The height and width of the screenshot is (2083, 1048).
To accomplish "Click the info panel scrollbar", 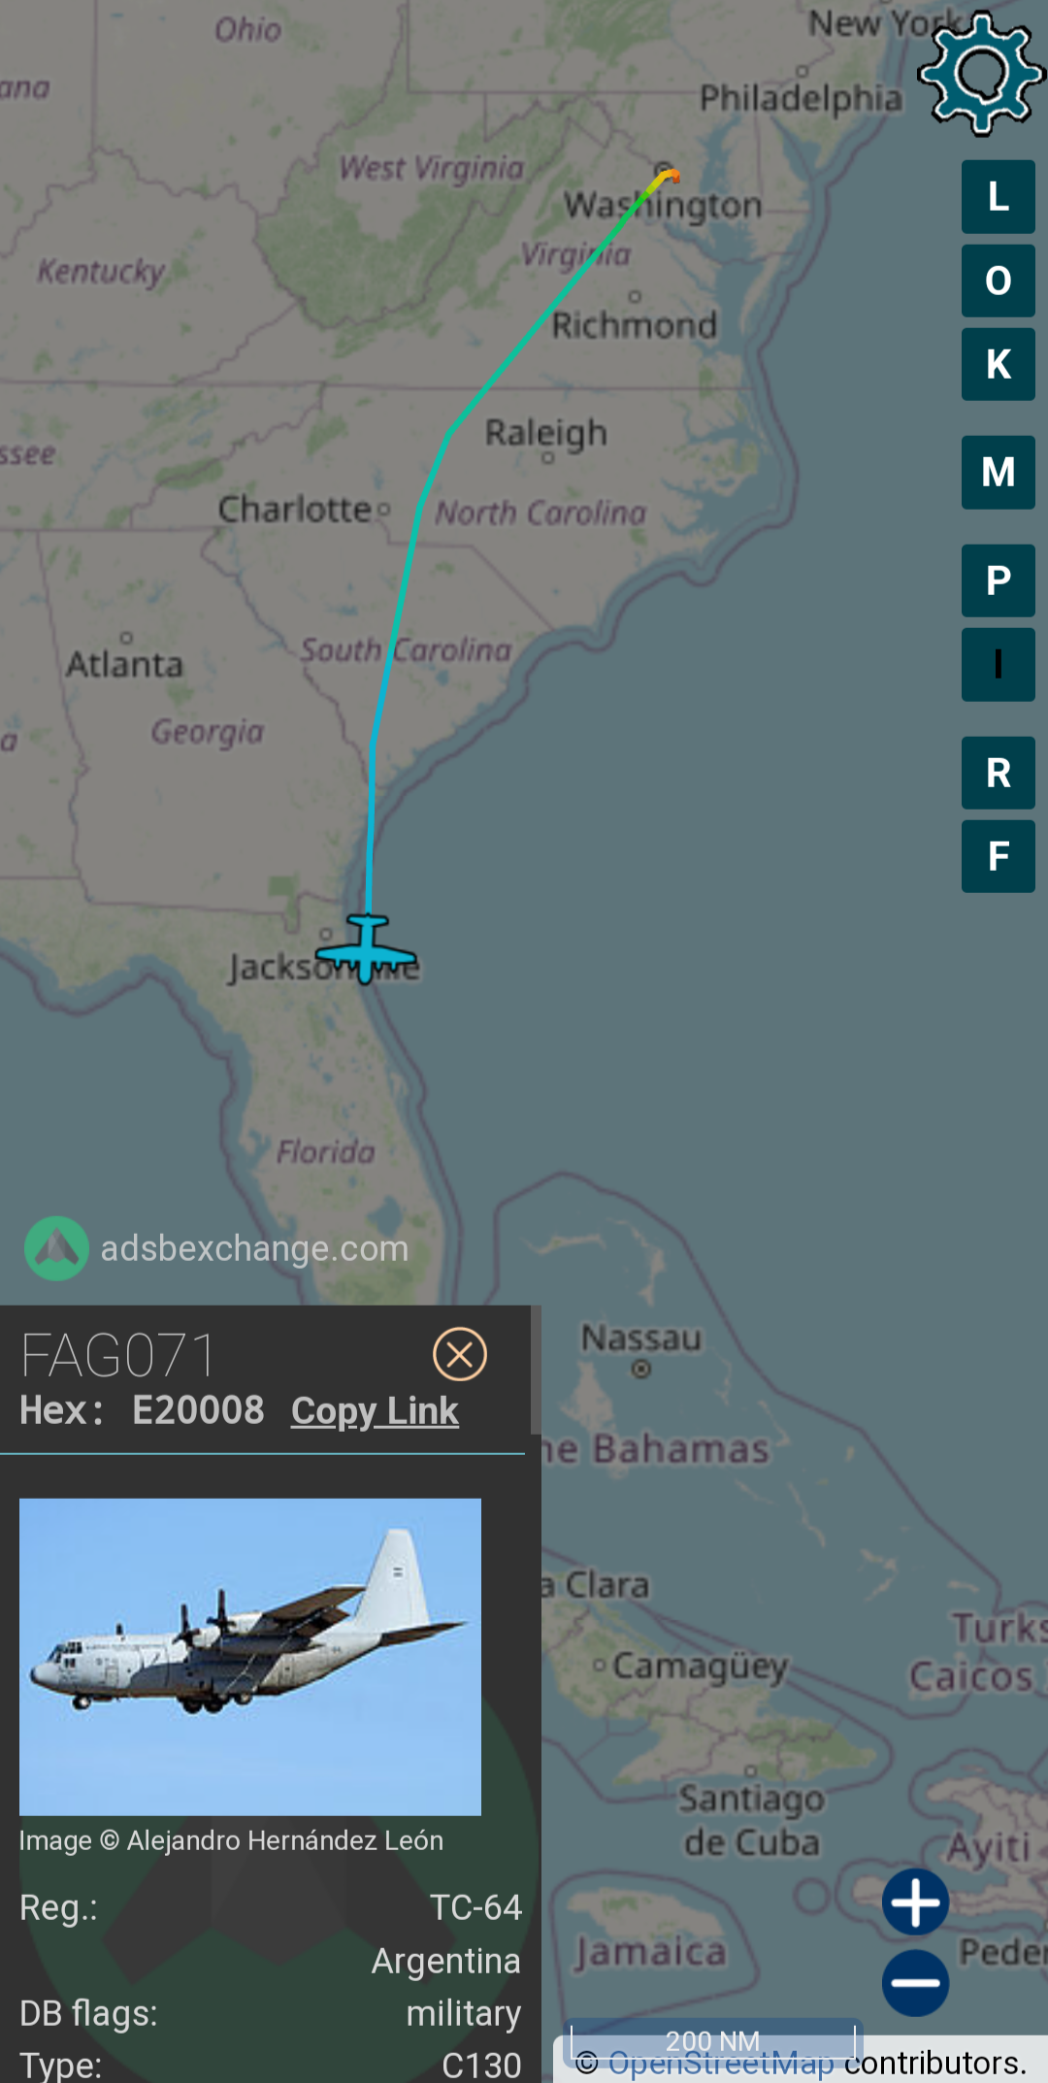I will (x=536, y=1370).
